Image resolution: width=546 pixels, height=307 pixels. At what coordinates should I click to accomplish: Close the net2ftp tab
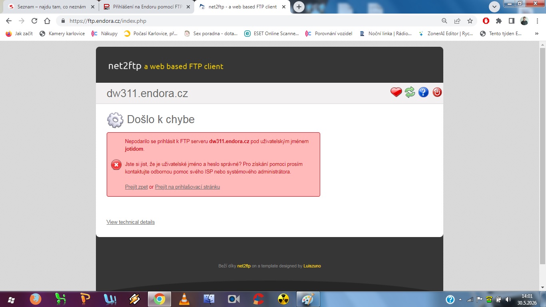tap(284, 7)
